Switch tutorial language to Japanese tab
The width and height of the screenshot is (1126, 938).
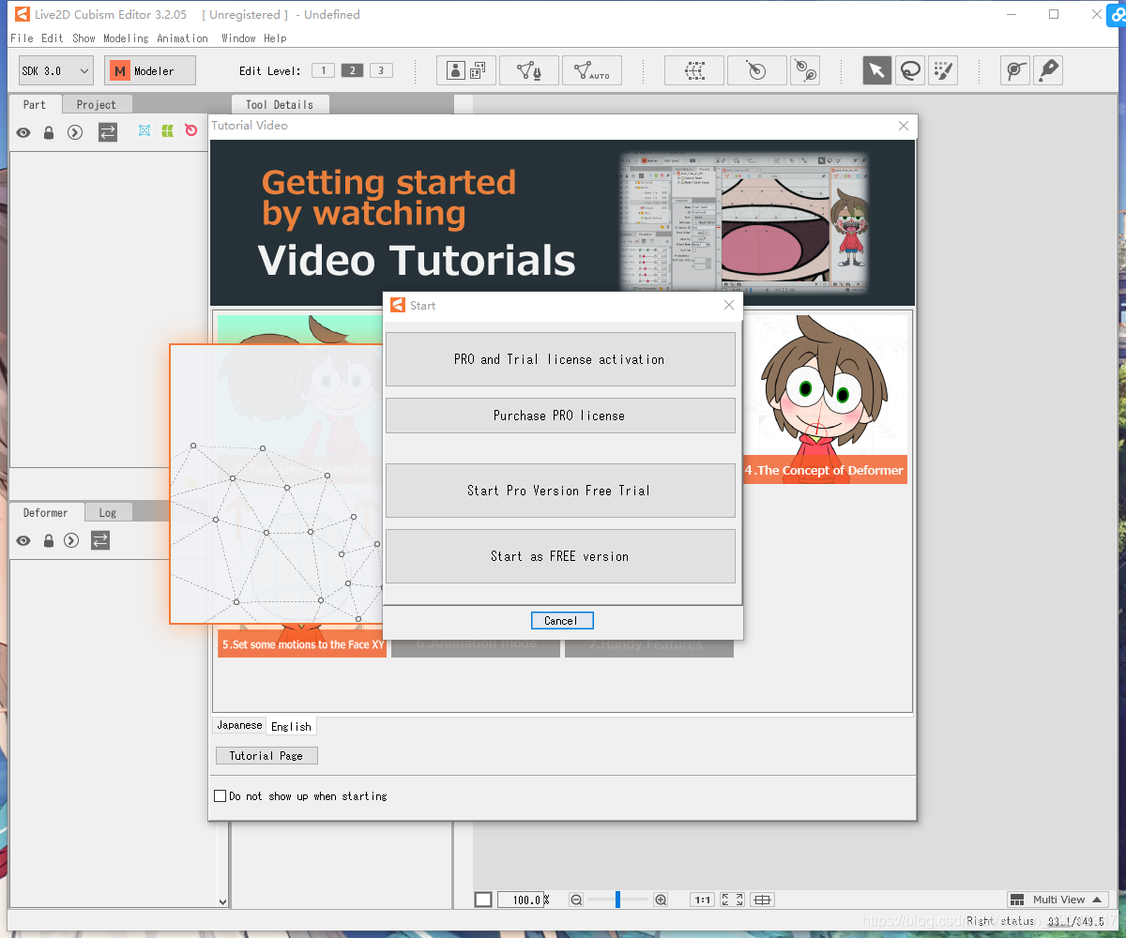[240, 725]
